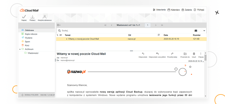Click sender nazwa.pl in message list
This screenshot has width=225, height=104.
(132, 39)
